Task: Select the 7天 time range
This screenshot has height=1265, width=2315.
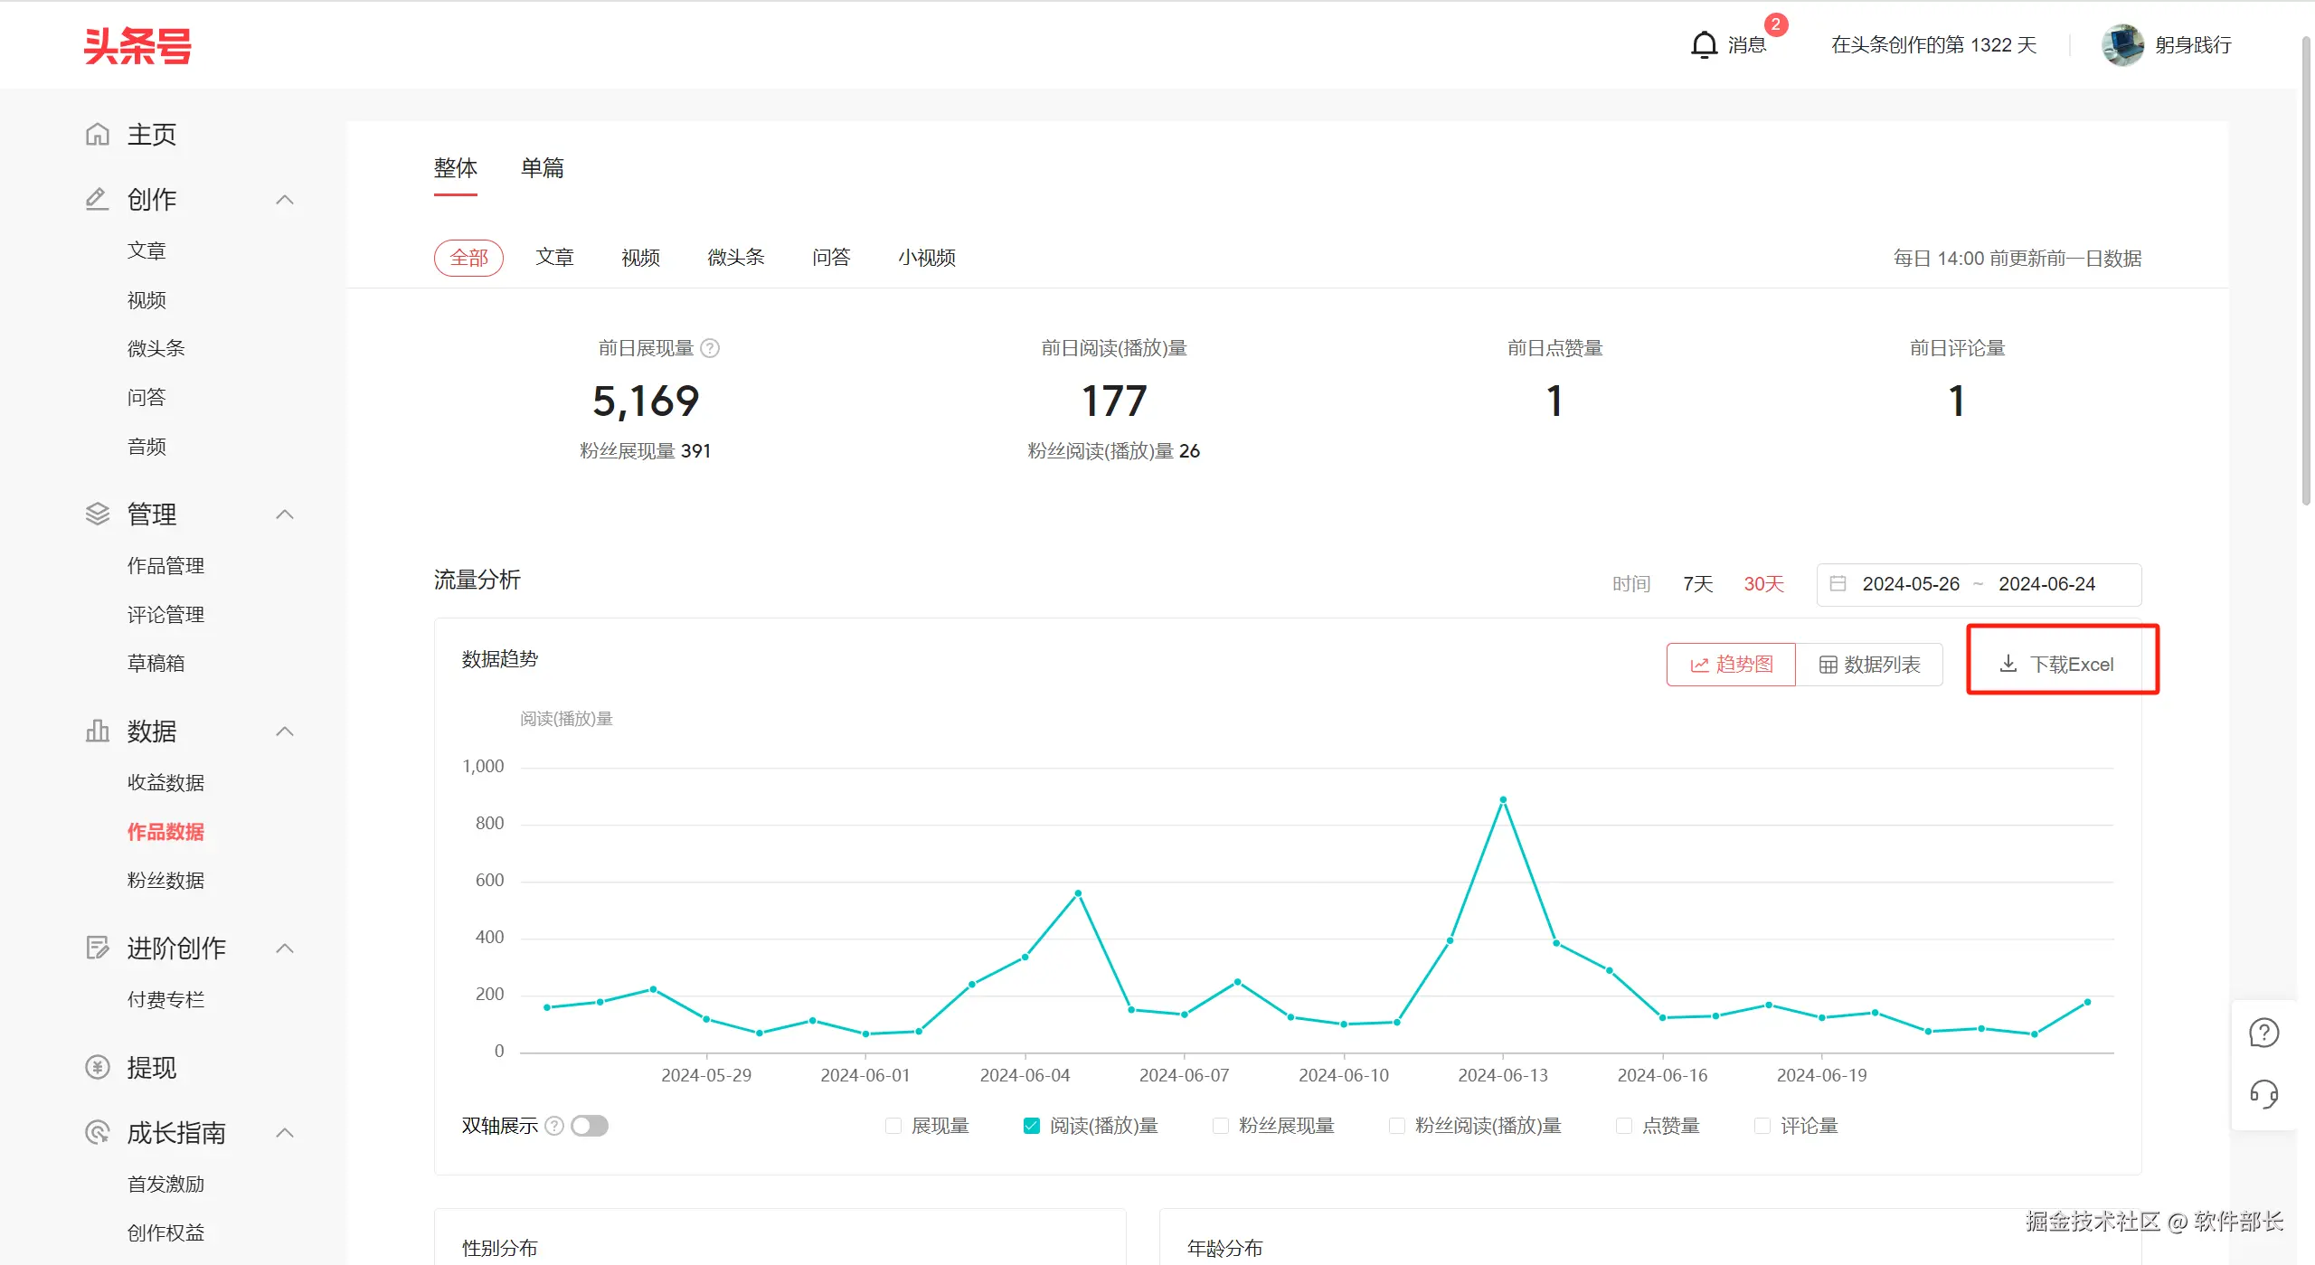Action: 1697,584
